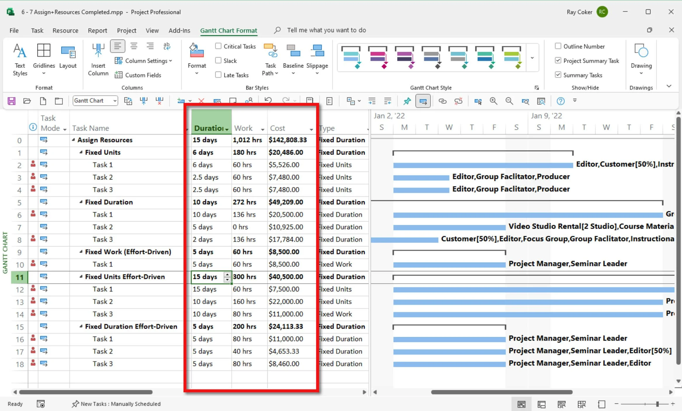Uncheck Summary Tasks checkbox
This screenshot has height=411, width=682.
(x=558, y=75)
